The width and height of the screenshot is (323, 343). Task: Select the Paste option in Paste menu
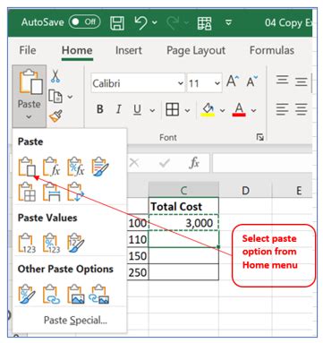point(27,167)
